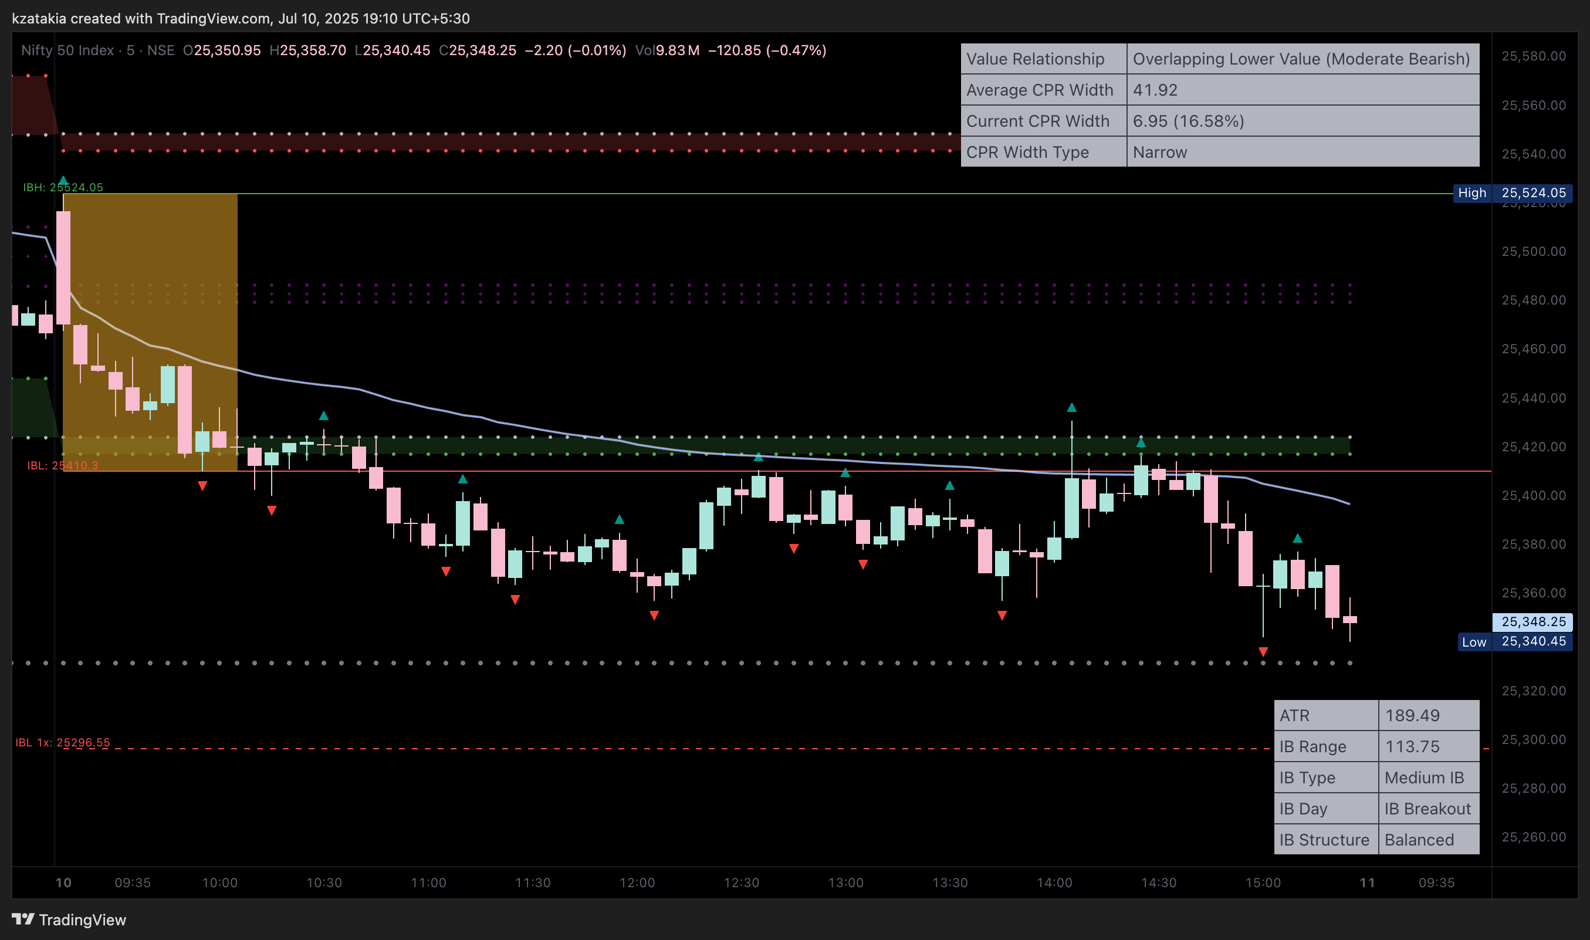Click the red down-arrow marker near 12:05
The width and height of the screenshot is (1590, 940).
pos(654,615)
